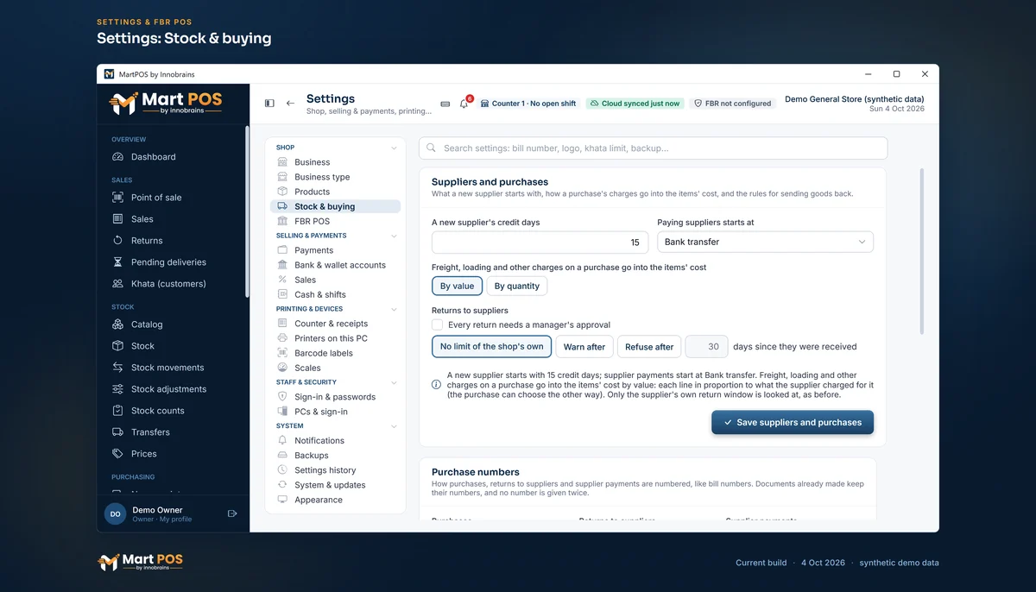Collapse the SYSTEM settings group

click(x=394, y=426)
